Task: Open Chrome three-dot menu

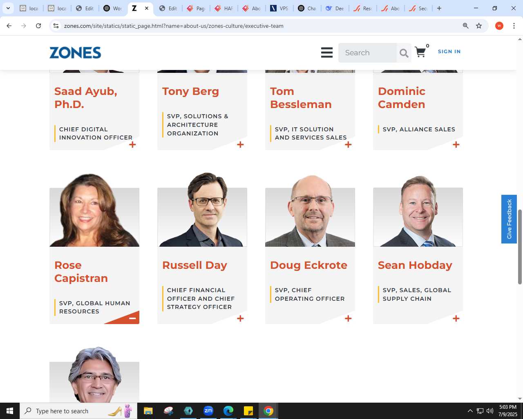Action: [x=514, y=26]
